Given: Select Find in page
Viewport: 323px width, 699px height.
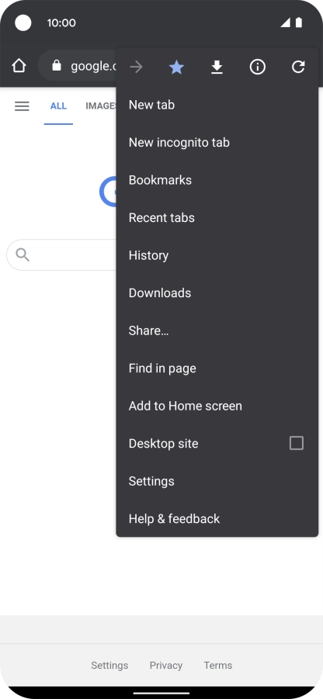Looking at the screenshot, I should click(217, 369).
